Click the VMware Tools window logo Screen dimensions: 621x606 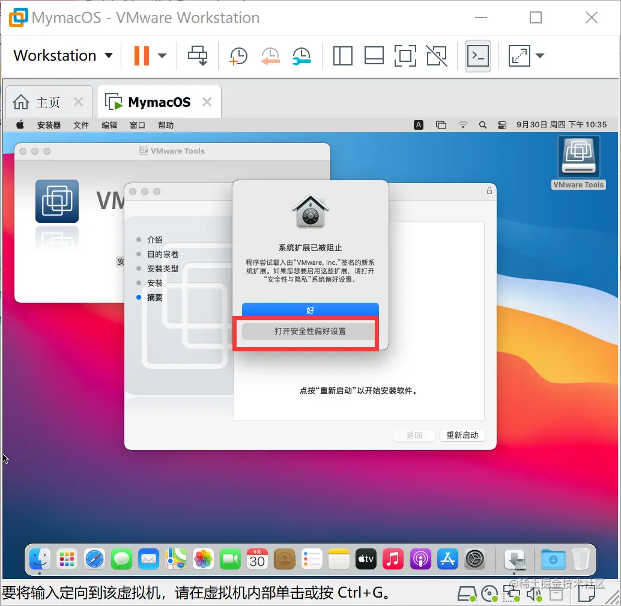click(57, 201)
